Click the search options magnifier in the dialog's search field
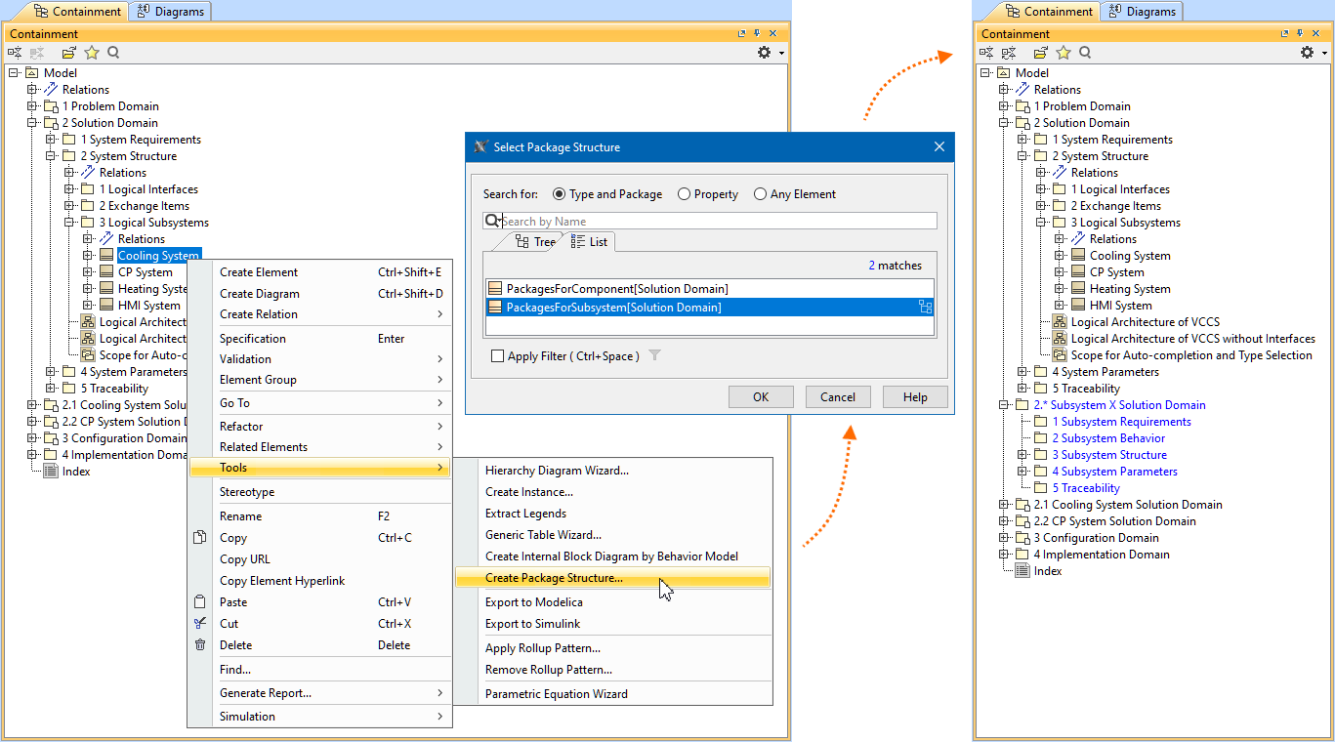This screenshot has width=1335, height=742. [493, 222]
